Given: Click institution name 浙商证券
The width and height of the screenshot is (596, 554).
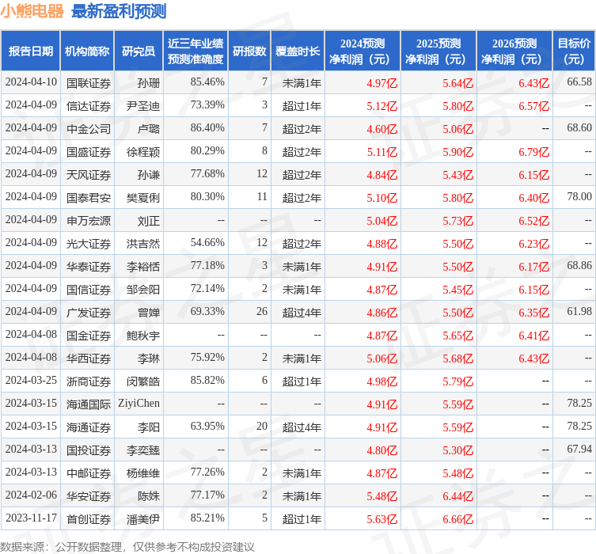Looking at the screenshot, I should tap(88, 381).
